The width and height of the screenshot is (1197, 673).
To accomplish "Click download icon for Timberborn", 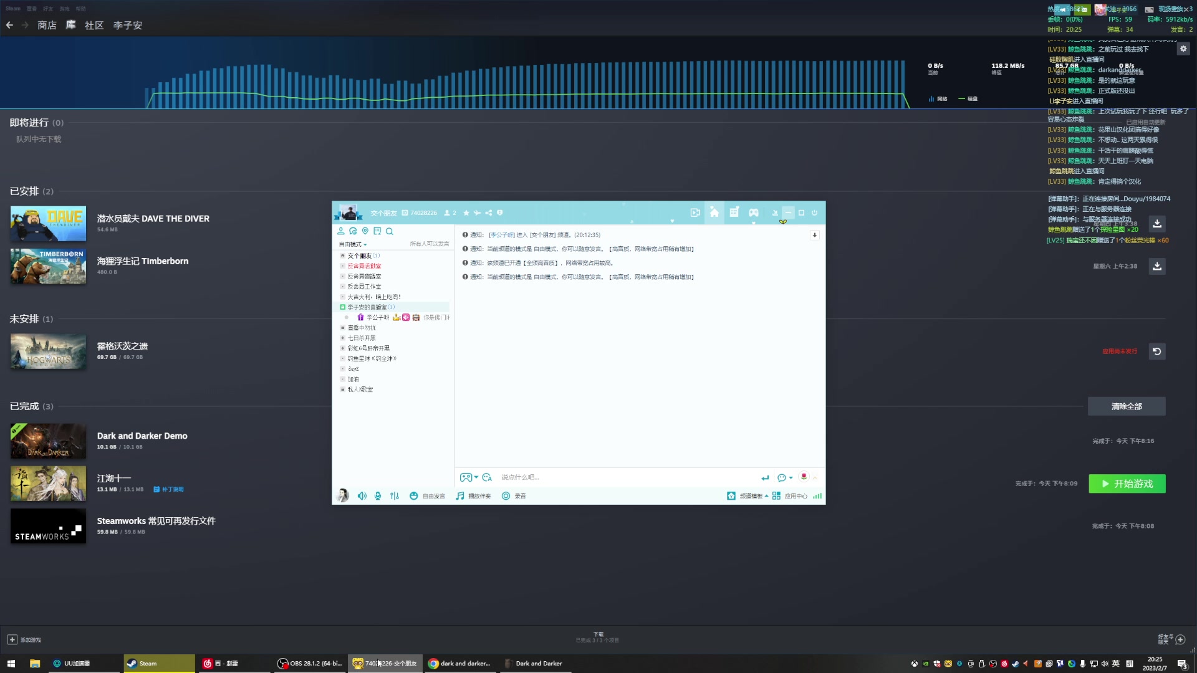I will [x=1157, y=266].
